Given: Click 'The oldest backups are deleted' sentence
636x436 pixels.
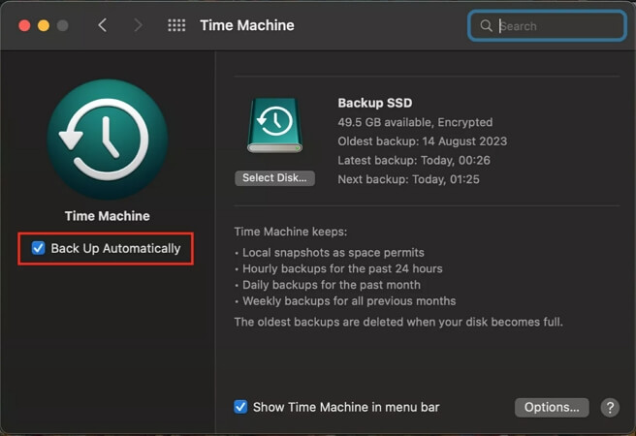Looking at the screenshot, I should coord(398,322).
